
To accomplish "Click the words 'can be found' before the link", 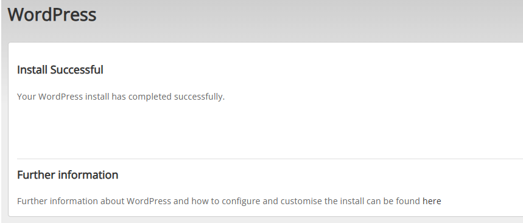I will click(393, 201).
